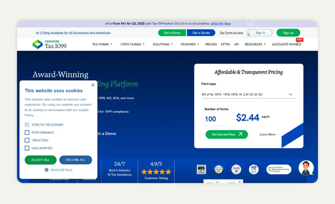Screen dimensions: 335x204
Task: Enable the Performance cookies checkbox
Action: tap(27, 132)
